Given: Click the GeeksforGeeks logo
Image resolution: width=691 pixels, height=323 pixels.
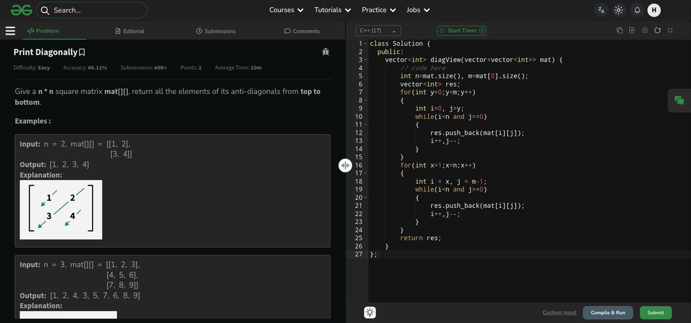Looking at the screenshot, I should pos(21,10).
